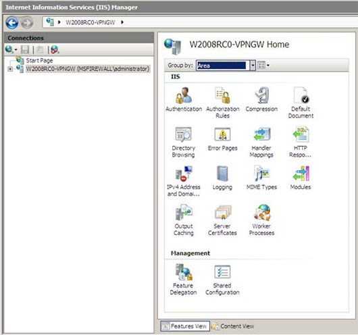Expand the W2008RC0-VPNGW server node
The width and height of the screenshot is (358, 335).
10,69
